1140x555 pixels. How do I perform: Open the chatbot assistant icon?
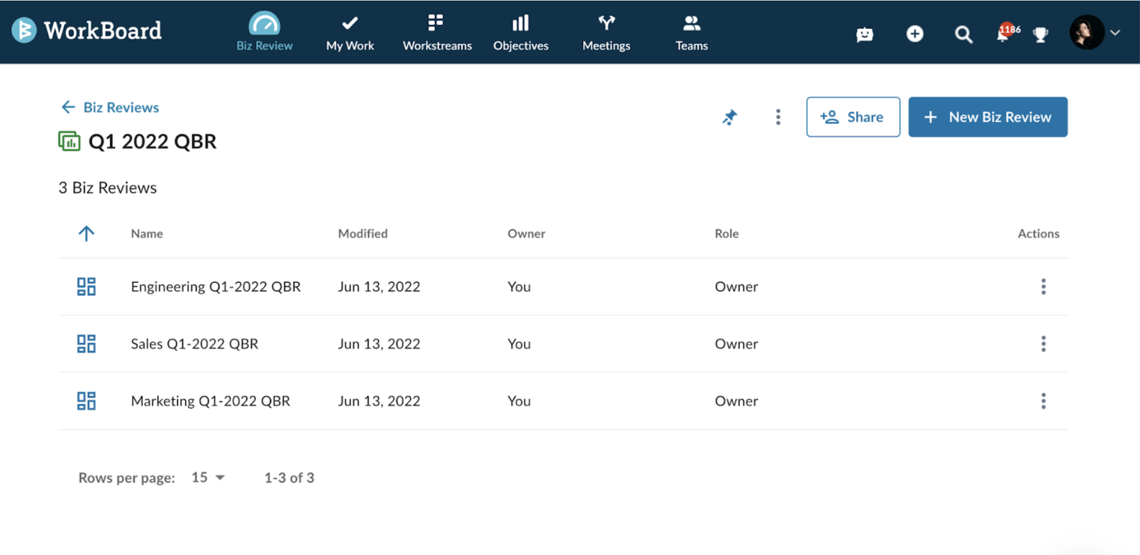coord(864,34)
